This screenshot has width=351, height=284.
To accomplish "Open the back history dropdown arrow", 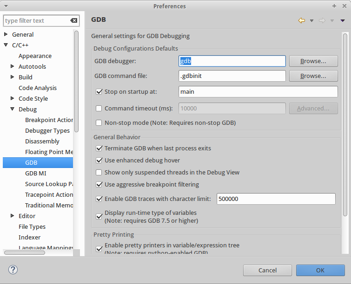I will click(x=311, y=21).
